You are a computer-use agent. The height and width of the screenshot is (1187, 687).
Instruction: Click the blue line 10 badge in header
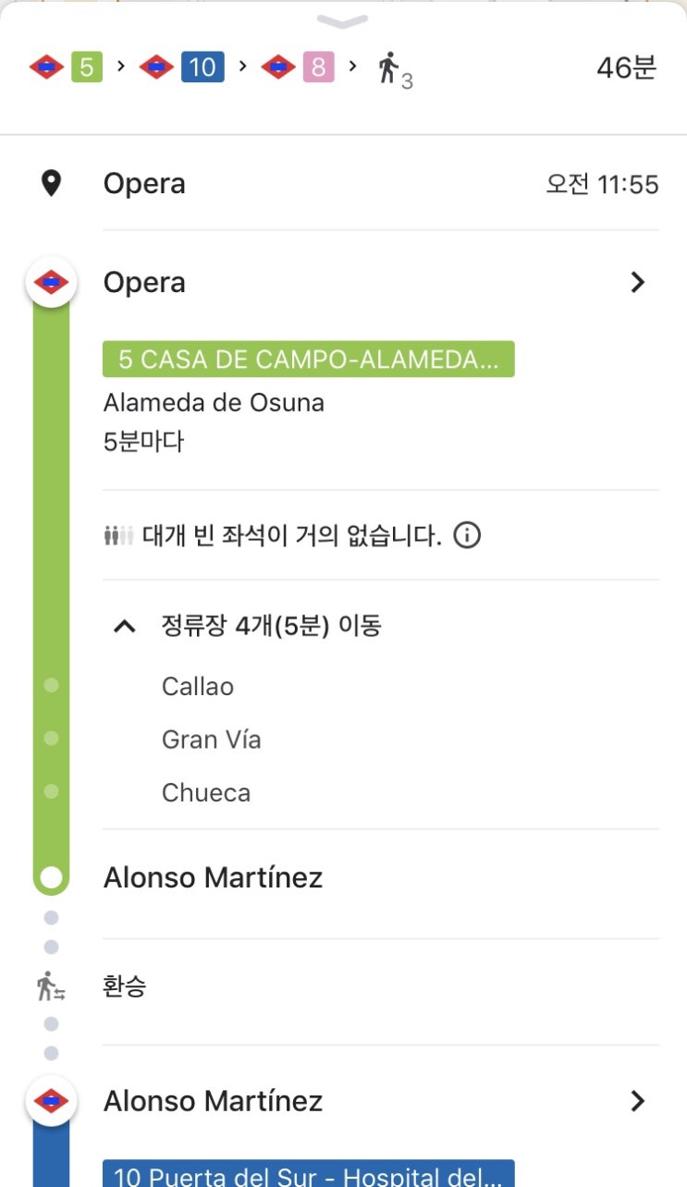tap(202, 67)
